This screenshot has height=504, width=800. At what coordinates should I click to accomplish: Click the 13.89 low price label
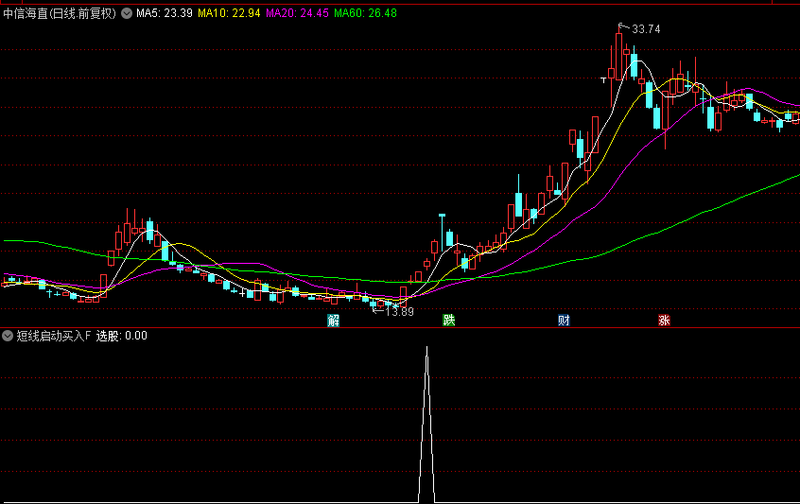pyautogui.click(x=399, y=312)
